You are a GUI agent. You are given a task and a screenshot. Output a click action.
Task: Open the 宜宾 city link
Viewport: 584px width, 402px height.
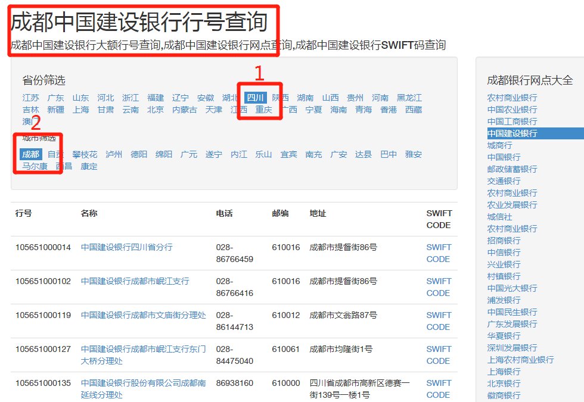click(x=288, y=154)
